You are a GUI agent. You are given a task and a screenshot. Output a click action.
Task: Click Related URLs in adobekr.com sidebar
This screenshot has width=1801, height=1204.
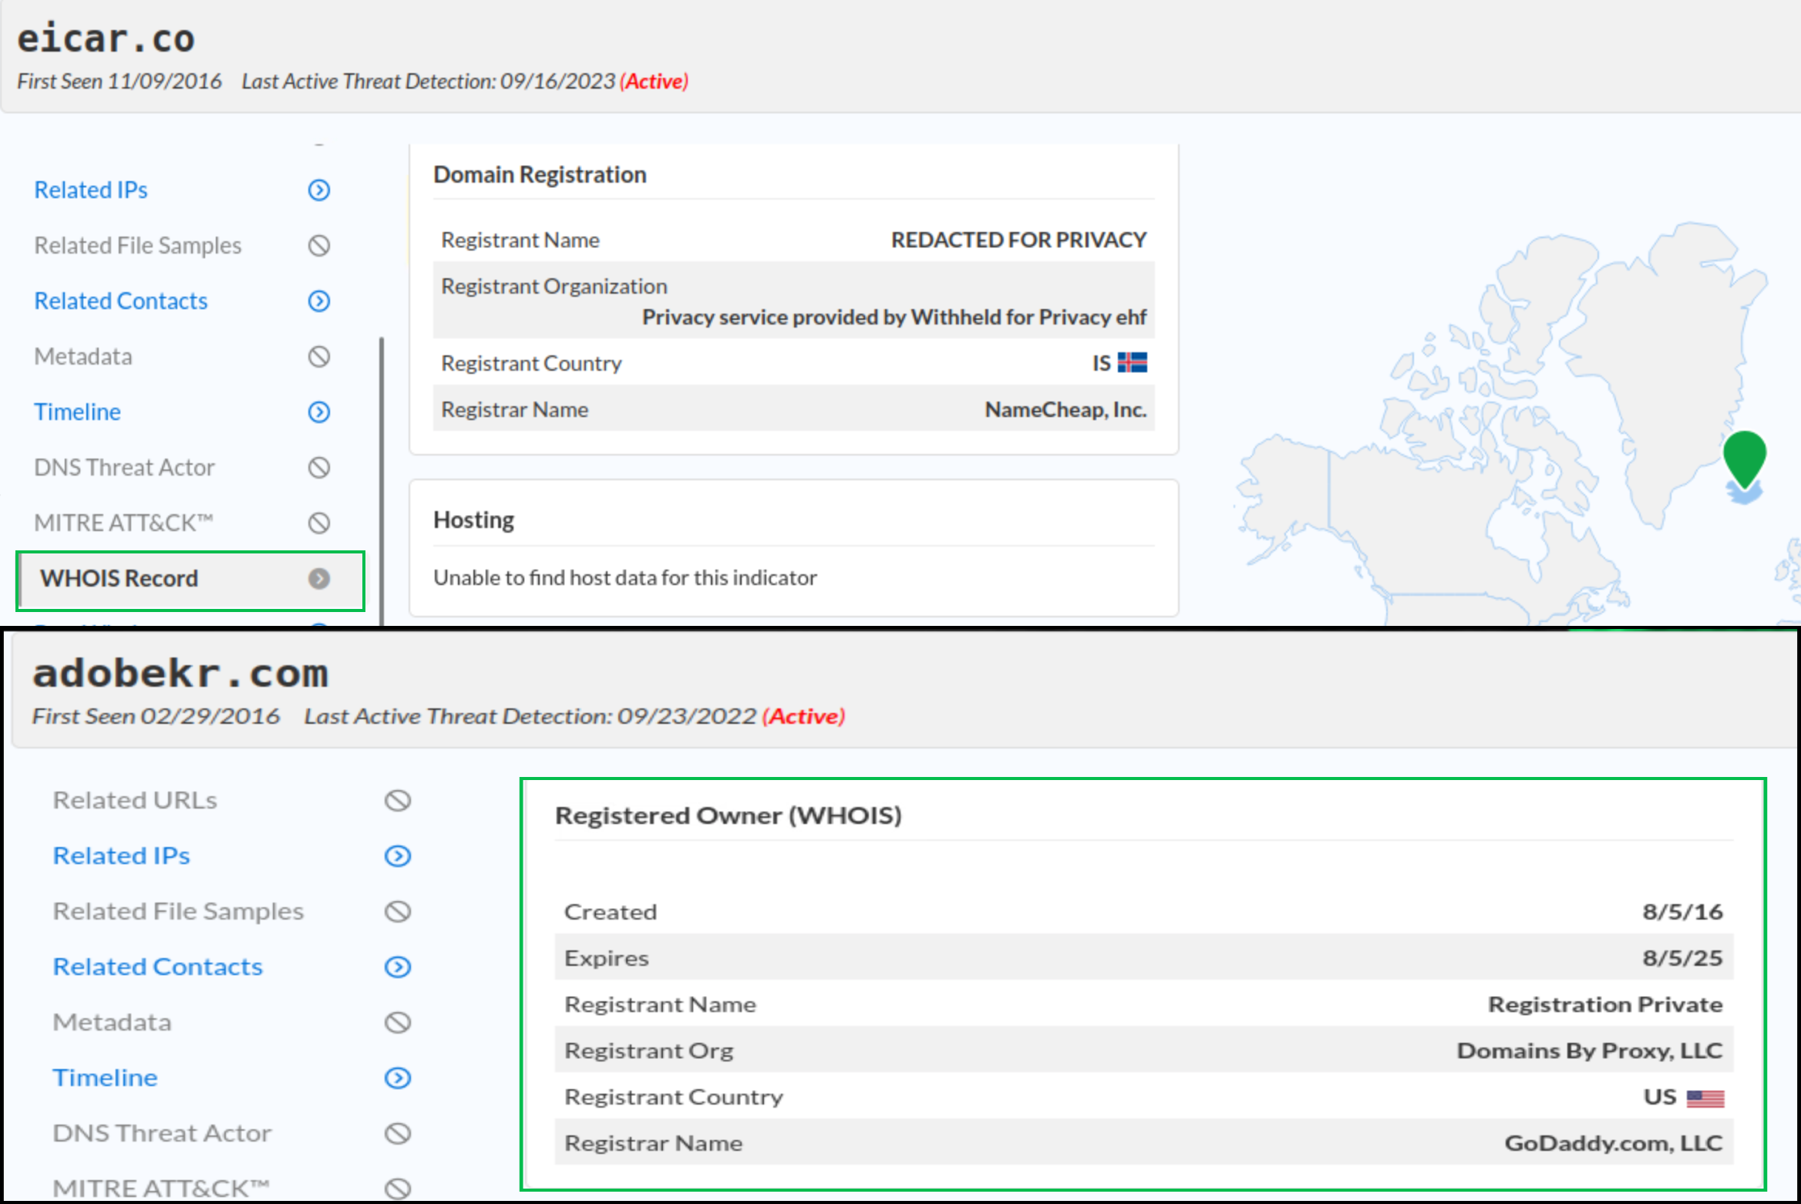(135, 801)
